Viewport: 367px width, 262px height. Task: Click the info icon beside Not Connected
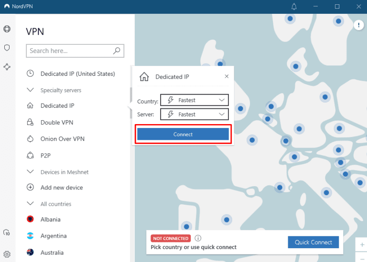click(198, 238)
